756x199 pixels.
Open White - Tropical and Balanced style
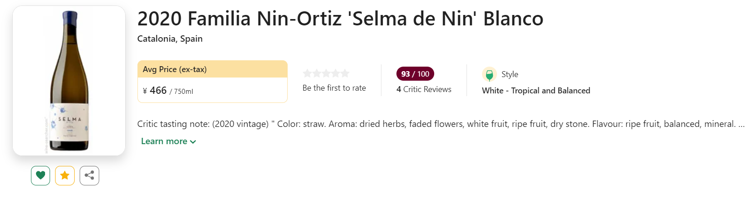coord(536,91)
